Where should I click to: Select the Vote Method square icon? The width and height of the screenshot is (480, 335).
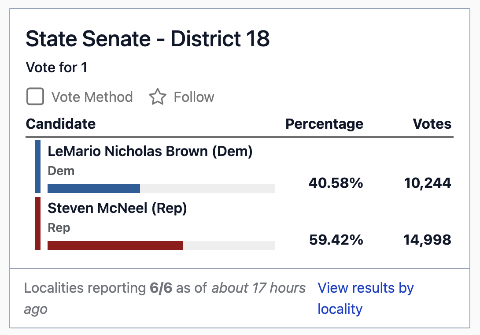coord(35,97)
